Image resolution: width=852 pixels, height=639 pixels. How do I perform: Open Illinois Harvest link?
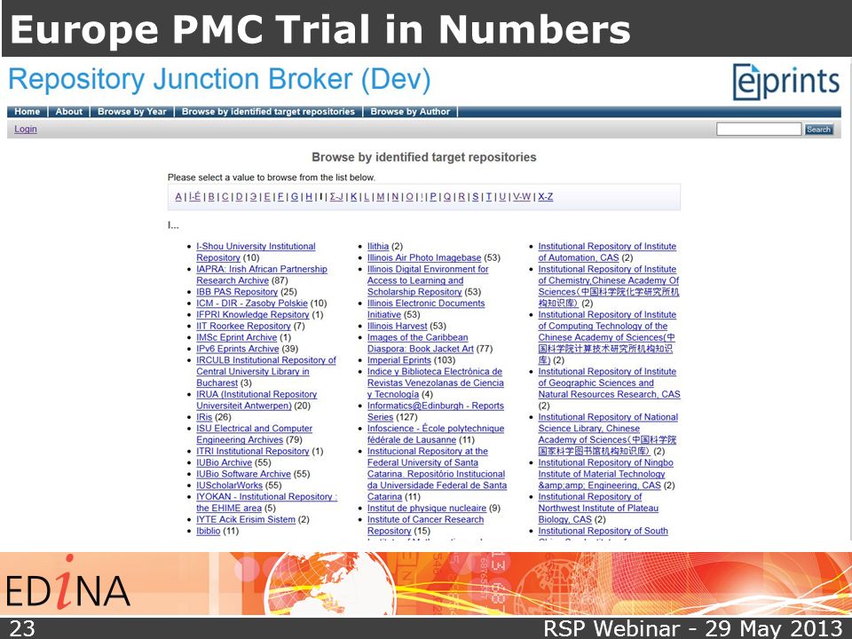pos(398,326)
